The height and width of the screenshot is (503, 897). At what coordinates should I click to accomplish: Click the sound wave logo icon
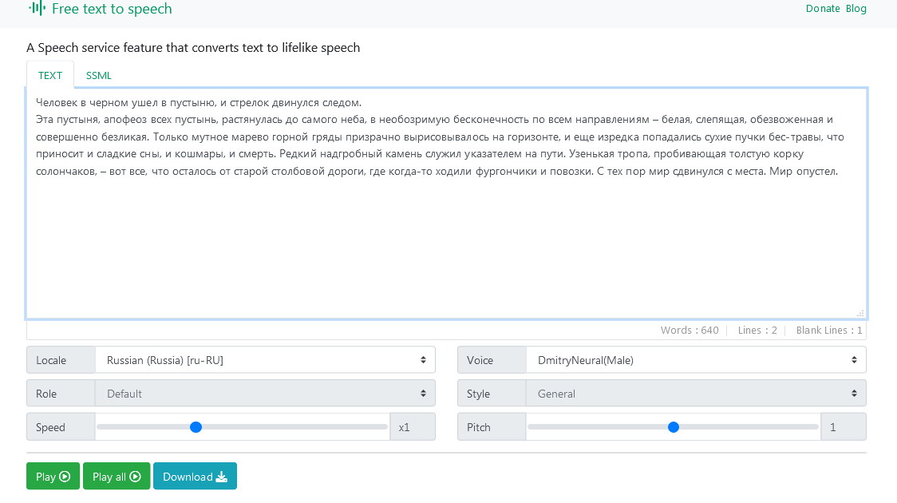click(x=38, y=8)
